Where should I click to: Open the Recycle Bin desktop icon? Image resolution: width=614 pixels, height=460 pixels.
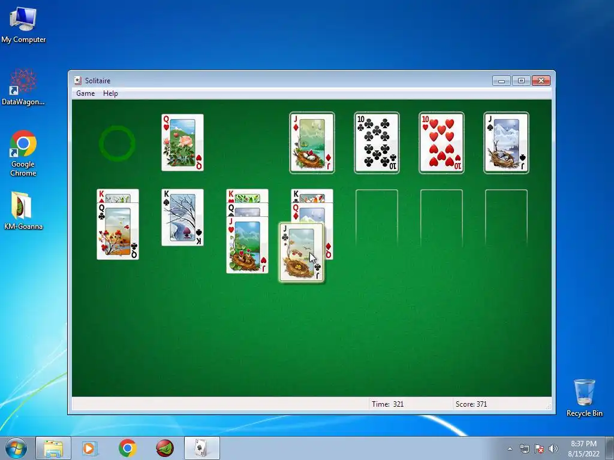(x=584, y=398)
